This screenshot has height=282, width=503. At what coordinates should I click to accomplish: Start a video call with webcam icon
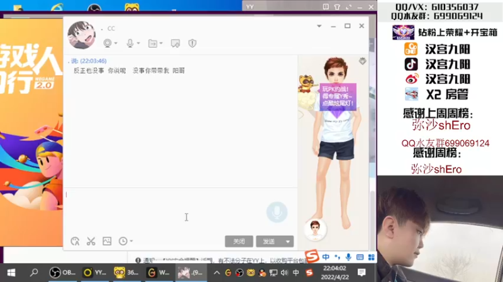[x=108, y=43]
